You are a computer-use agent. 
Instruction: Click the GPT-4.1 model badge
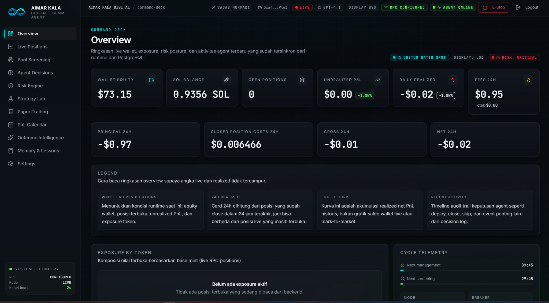[x=329, y=8]
